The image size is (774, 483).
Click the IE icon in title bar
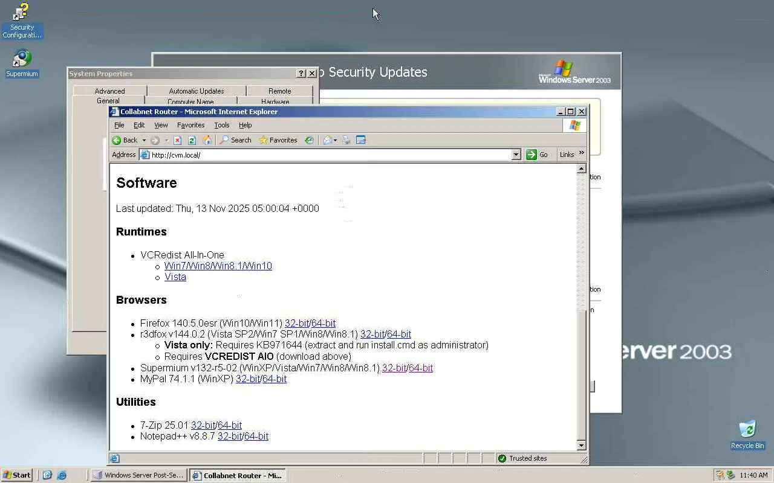pos(114,112)
